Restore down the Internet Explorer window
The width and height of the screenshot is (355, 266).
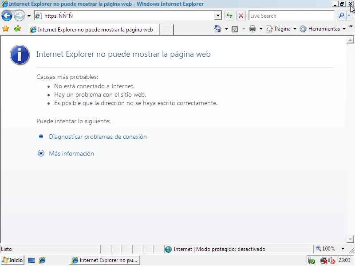[x=342, y=4]
